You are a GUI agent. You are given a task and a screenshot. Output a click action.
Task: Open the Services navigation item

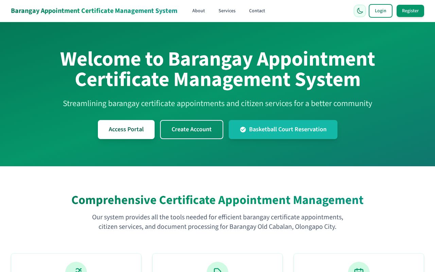pyautogui.click(x=227, y=11)
